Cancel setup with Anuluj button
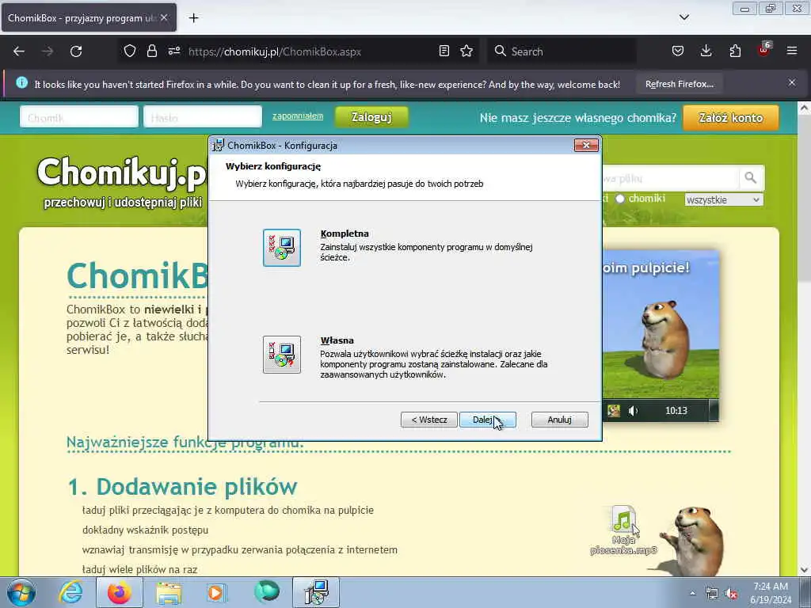 tap(560, 420)
